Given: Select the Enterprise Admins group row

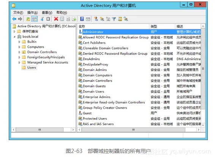Looking at the screenshot, I should pyautogui.click(x=139, y=97).
